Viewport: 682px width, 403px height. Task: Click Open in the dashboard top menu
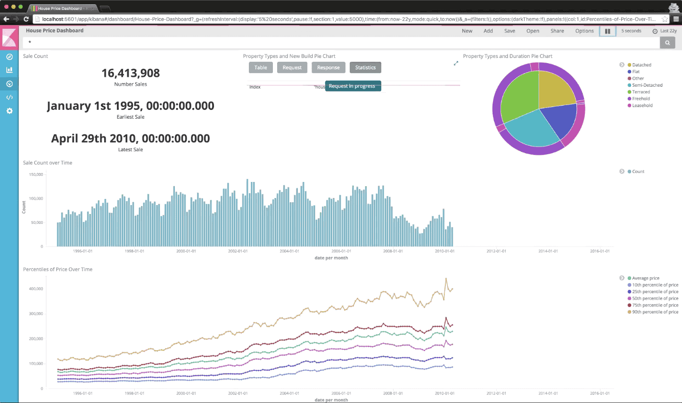[x=533, y=31]
